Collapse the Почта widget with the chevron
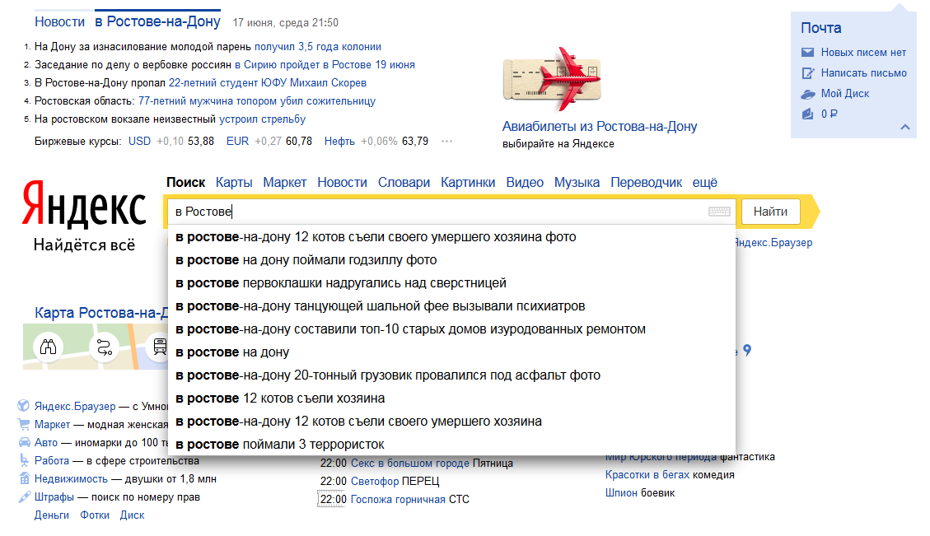 click(904, 127)
